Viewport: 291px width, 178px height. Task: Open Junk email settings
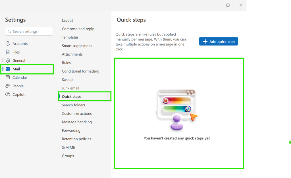point(70,88)
